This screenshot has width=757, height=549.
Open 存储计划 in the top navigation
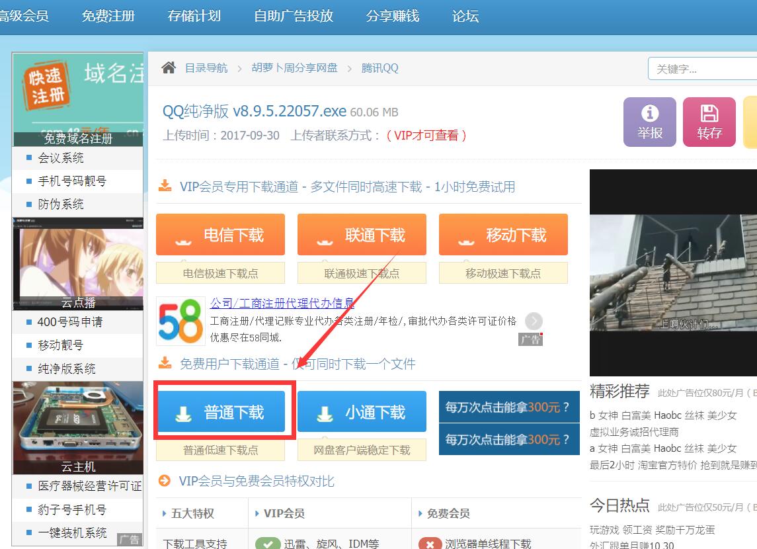click(x=194, y=16)
